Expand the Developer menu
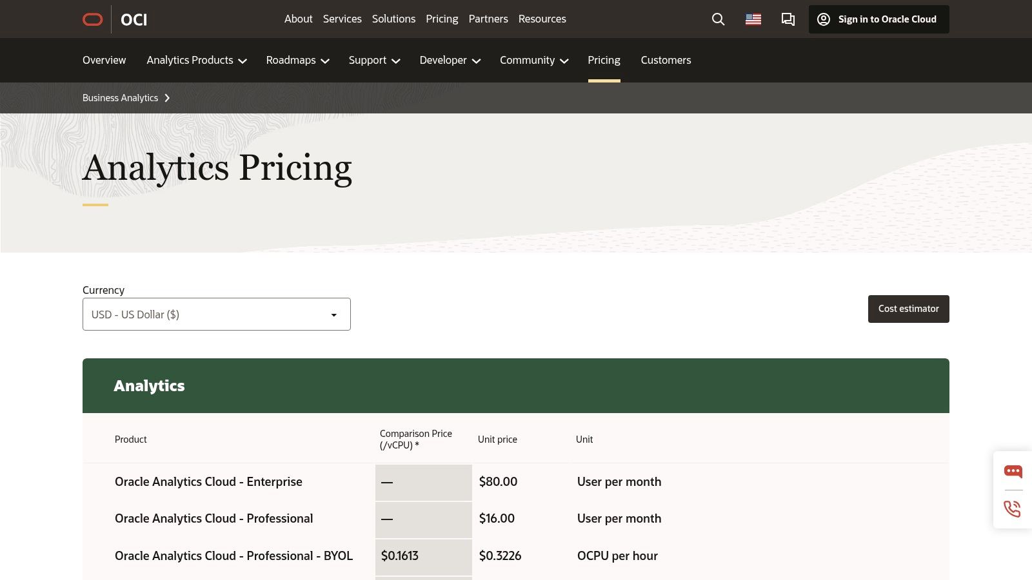The image size is (1032, 580). [450, 60]
